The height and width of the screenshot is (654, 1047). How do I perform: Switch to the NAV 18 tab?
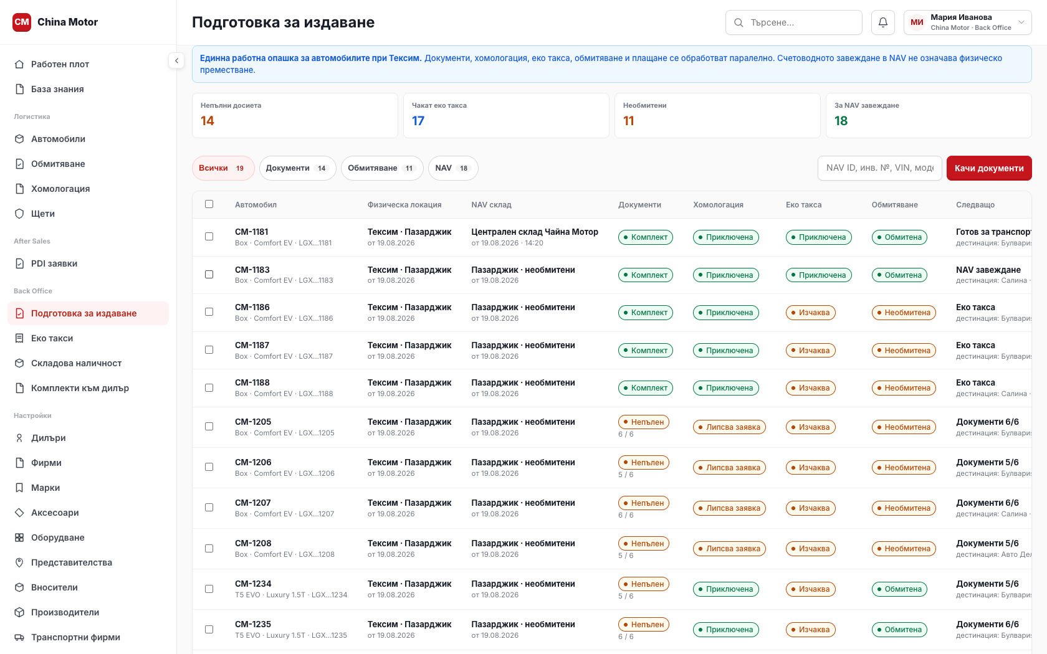[x=453, y=168]
